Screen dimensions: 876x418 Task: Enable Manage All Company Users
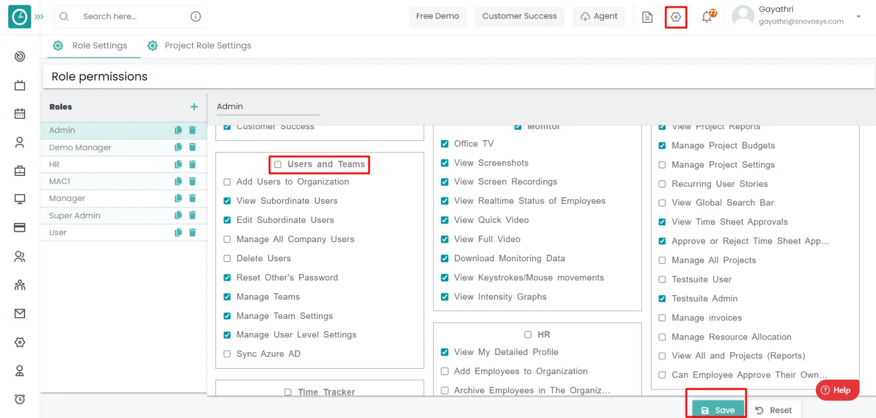227,239
